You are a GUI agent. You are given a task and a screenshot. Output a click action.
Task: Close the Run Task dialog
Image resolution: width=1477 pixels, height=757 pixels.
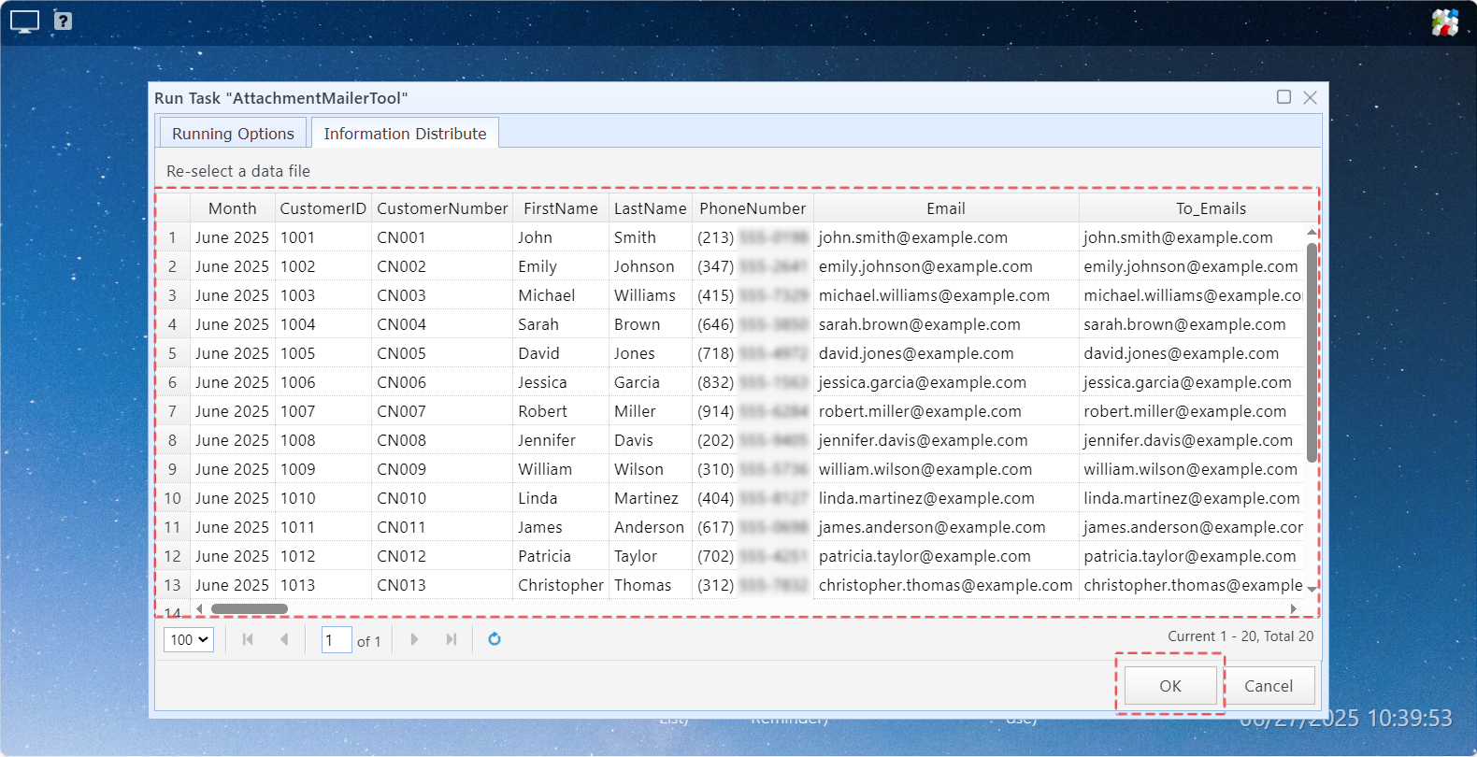click(1310, 97)
